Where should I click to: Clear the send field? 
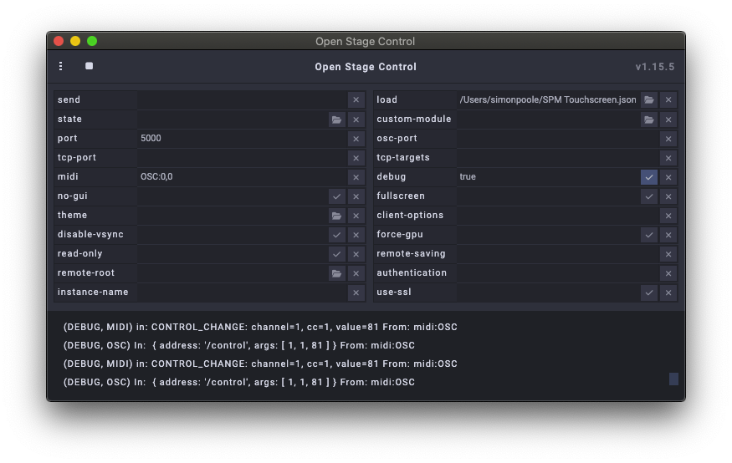[x=356, y=99]
